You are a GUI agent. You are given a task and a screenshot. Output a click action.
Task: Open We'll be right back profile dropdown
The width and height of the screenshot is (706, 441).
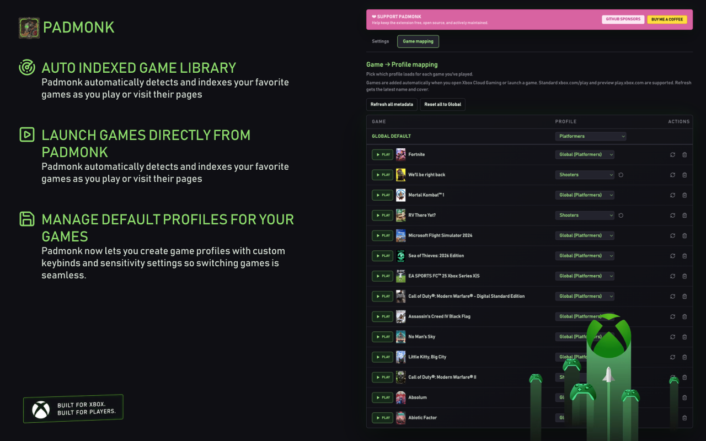(585, 175)
